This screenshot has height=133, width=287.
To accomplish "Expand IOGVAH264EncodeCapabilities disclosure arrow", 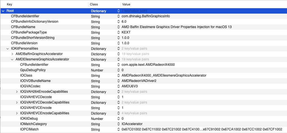I will [17, 92].
